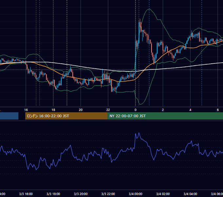Click the 3/3 22:00 date label
The image size is (223, 197).
[108, 194]
